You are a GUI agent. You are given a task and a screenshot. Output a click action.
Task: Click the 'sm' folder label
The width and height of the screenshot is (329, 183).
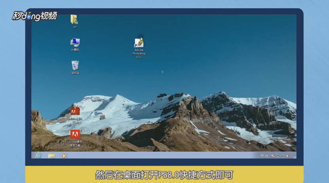click(x=75, y=27)
